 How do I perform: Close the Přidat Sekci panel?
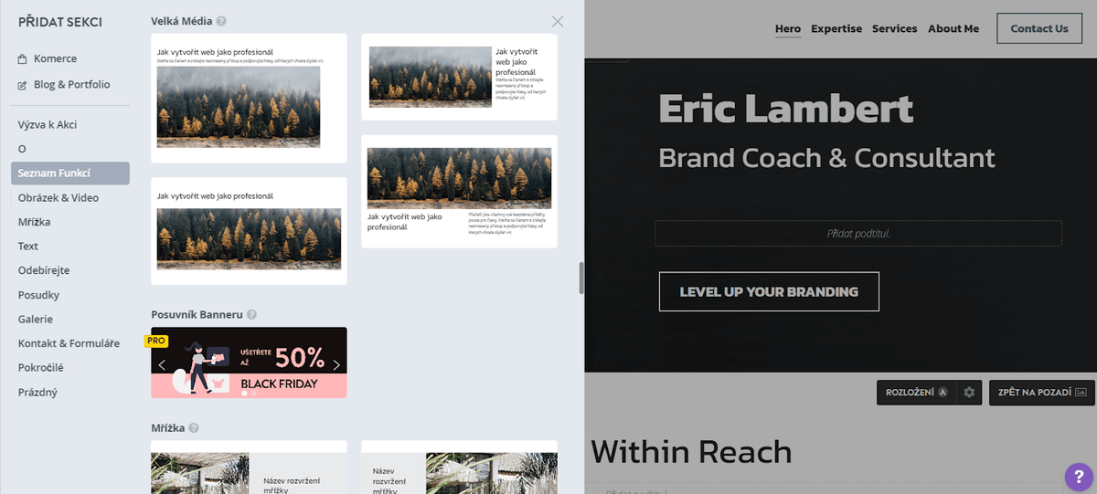pos(558,21)
